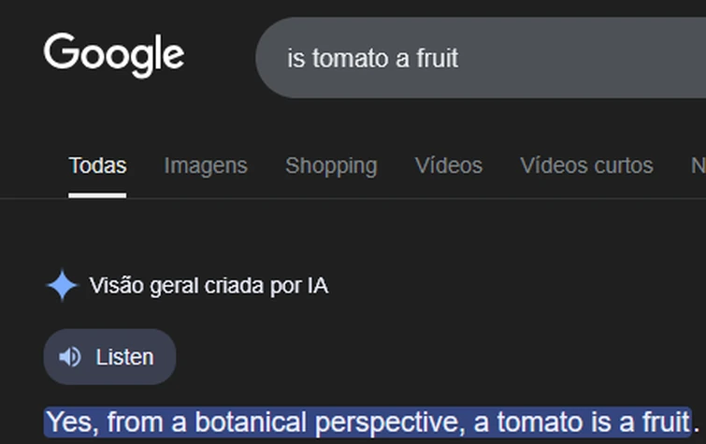Go to the Vídeos tab
706x444 pixels.
(449, 166)
